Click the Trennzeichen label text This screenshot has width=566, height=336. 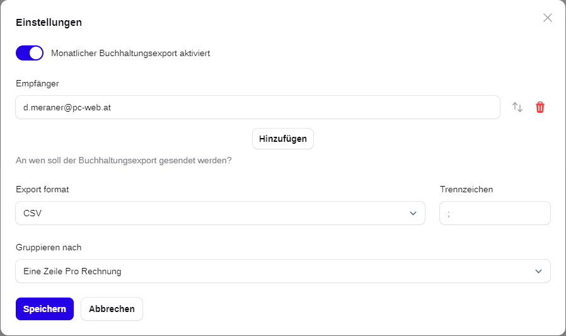[x=466, y=190]
